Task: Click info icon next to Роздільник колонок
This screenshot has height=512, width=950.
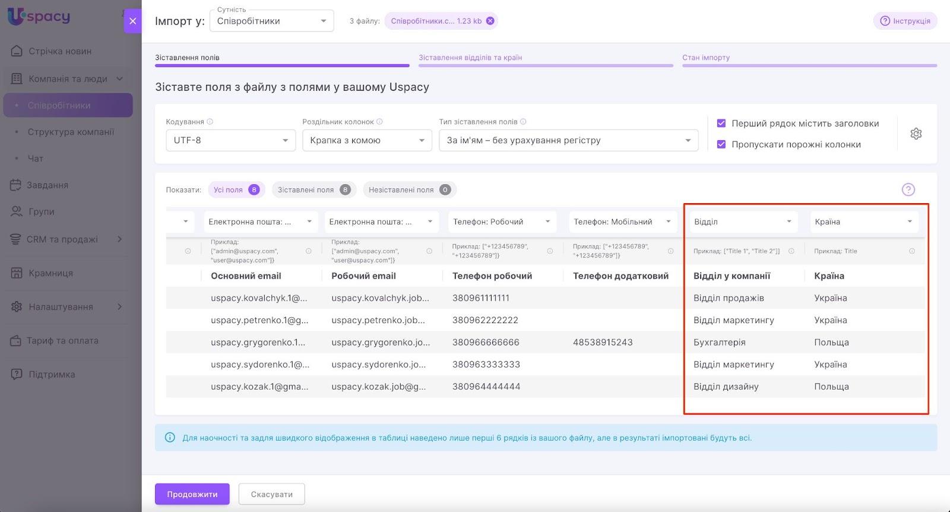Action: coord(379,122)
